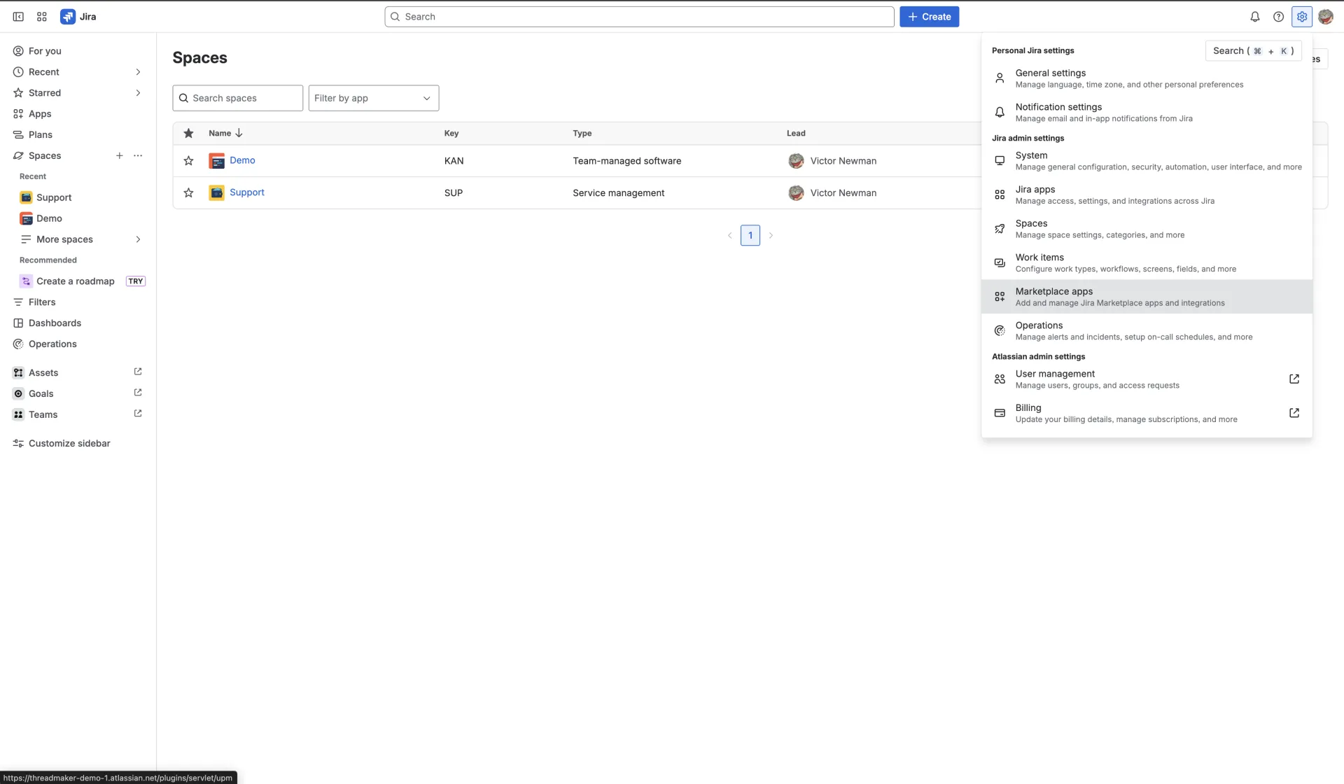Click the blue Create button
Viewport: 1344px width, 784px height.
coord(929,17)
